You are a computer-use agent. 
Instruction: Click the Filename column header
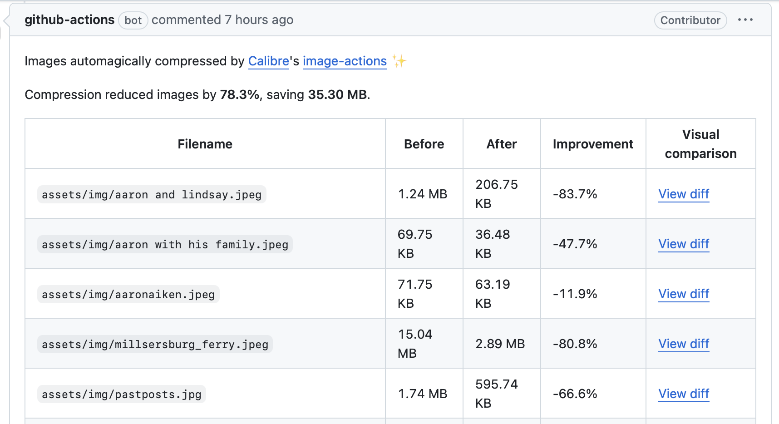[205, 144]
